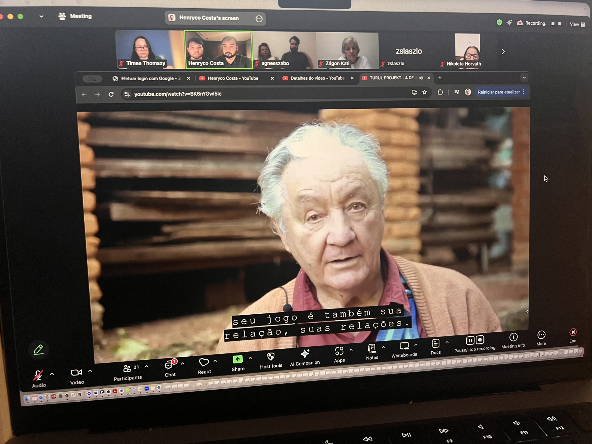Click the site info icon in address bar
592x444 pixels.
tap(127, 94)
